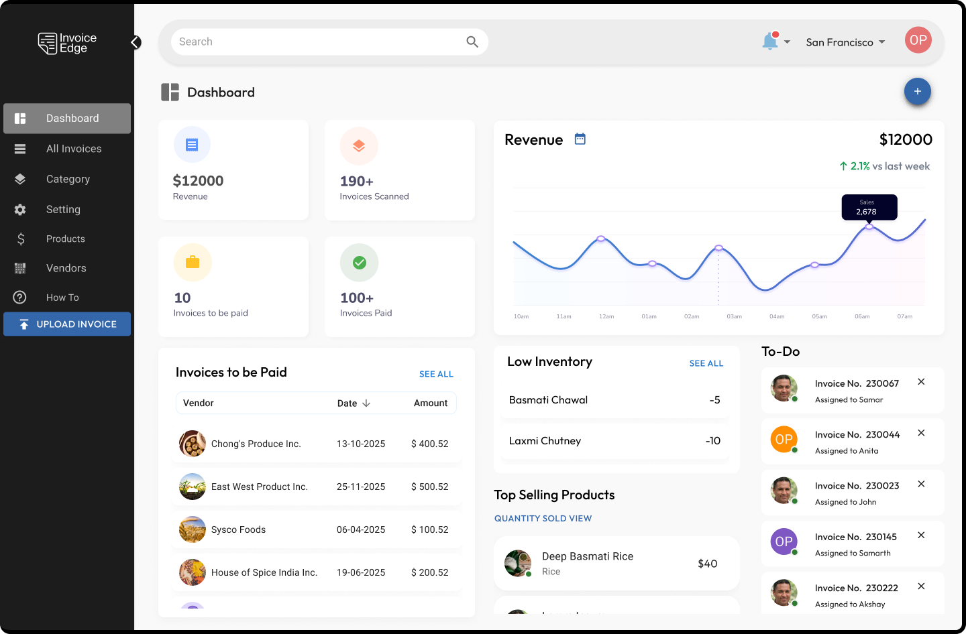Open the Dashboard sidebar icon
Image resolution: width=966 pixels, height=634 pixels.
pyautogui.click(x=19, y=118)
